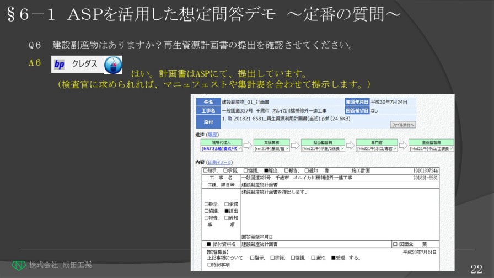Click arrow between 現場代理人 and 支援業務
The width and height of the screenshot is (494, 278).
click(247, 146)
